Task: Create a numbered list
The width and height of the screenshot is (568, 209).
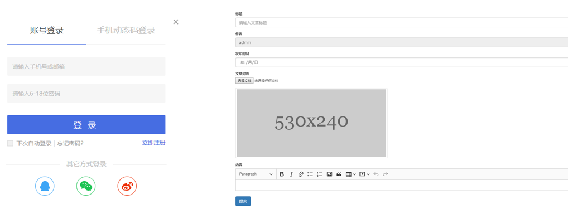Action: (320, 174)
